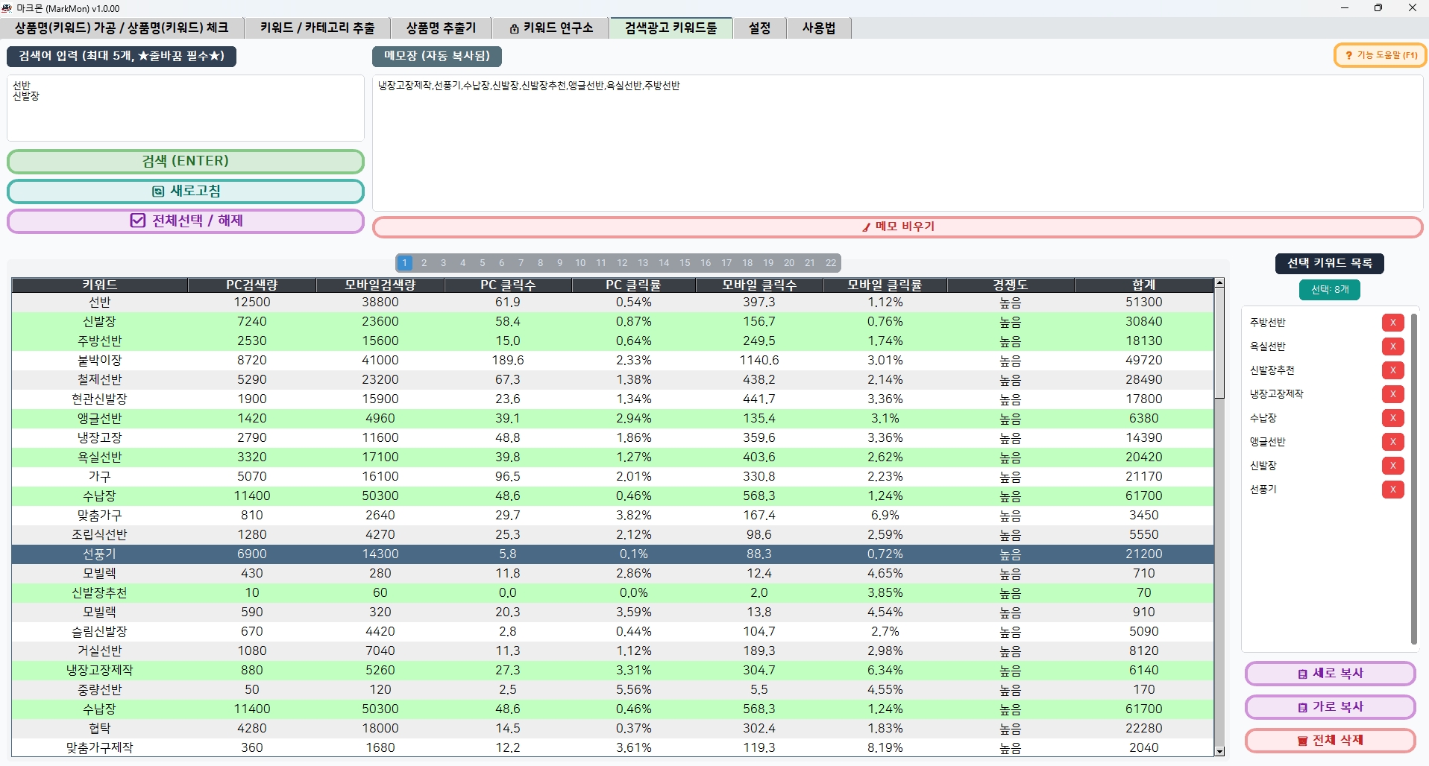Viewport: 1429px width, 766px height.
Task: Toggle selection of the 철제선반 row
Action: (100, 380)
